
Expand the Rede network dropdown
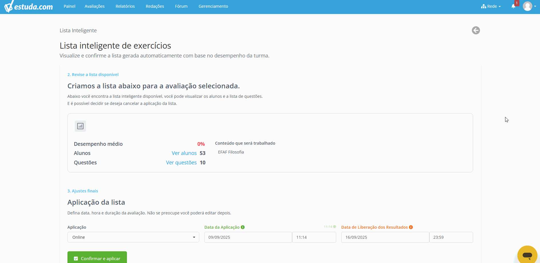tap(491, 6)
